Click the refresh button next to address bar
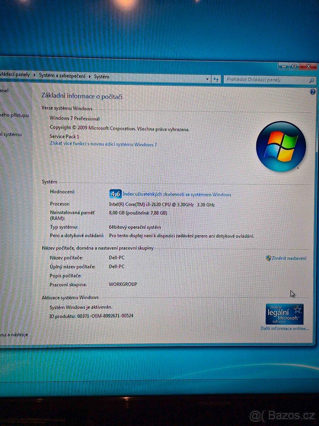This screenshot has width=319, height=426. point(217,80)
